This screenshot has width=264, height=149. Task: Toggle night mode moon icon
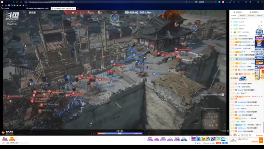click(238, 2)
